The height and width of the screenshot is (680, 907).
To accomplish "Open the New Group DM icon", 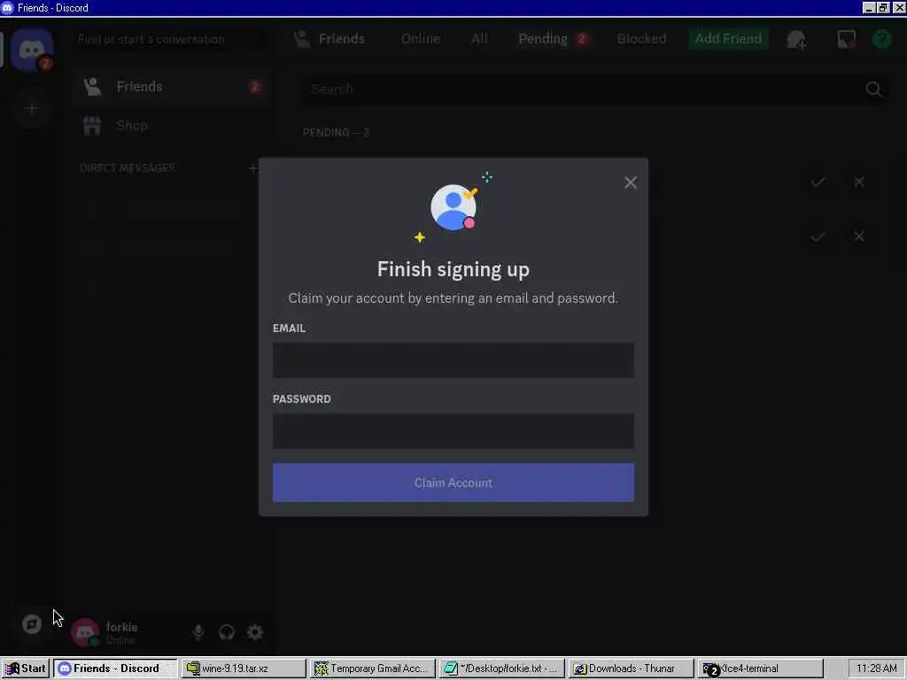I will [796, 40].
